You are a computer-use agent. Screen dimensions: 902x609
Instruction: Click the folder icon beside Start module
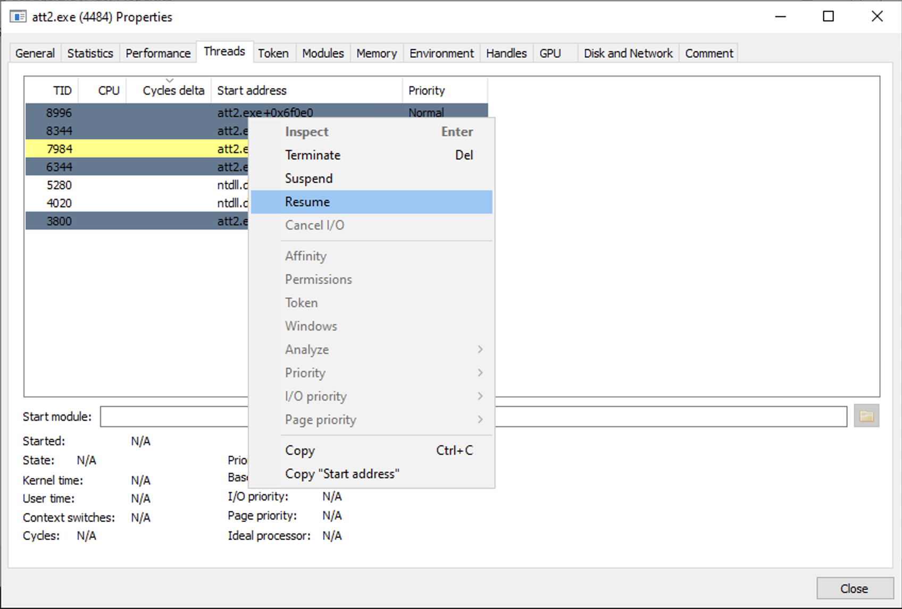click(x=866, y=416)
